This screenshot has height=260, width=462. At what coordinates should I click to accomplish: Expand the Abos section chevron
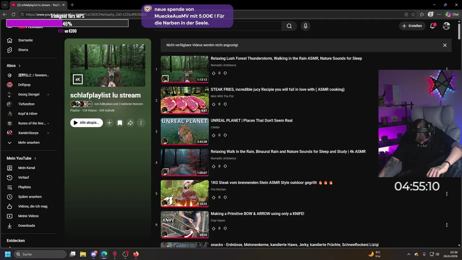point(19,66)
